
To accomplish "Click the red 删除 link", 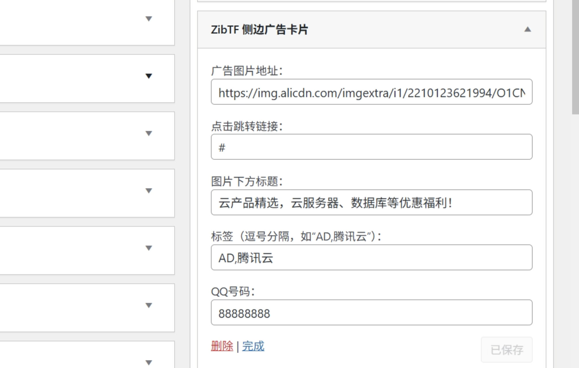I will (222, 346).
